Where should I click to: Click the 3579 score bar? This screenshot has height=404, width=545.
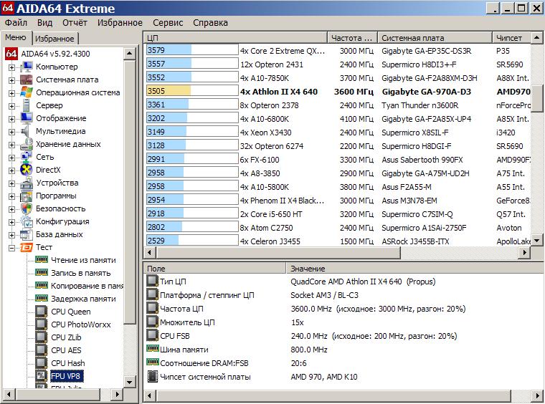[192, 50]
